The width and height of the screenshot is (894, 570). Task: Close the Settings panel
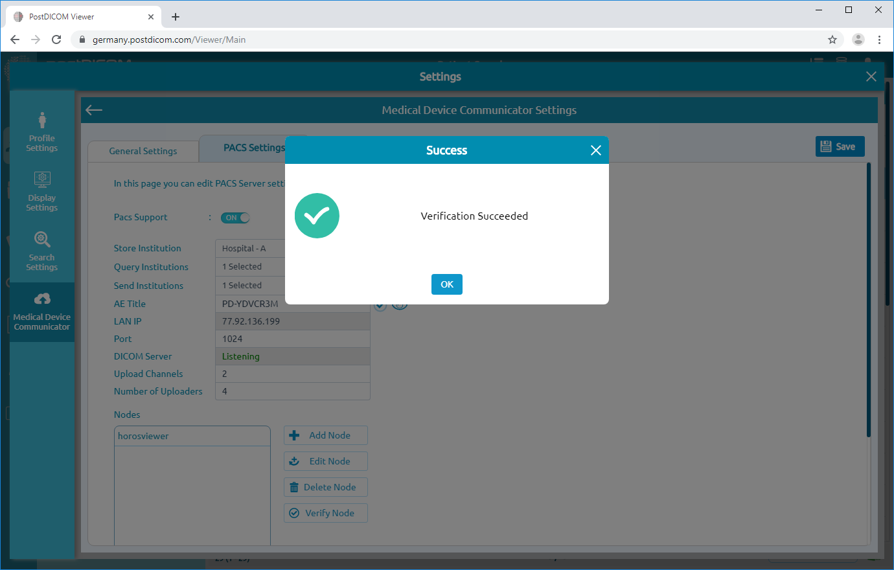(871, 76)
